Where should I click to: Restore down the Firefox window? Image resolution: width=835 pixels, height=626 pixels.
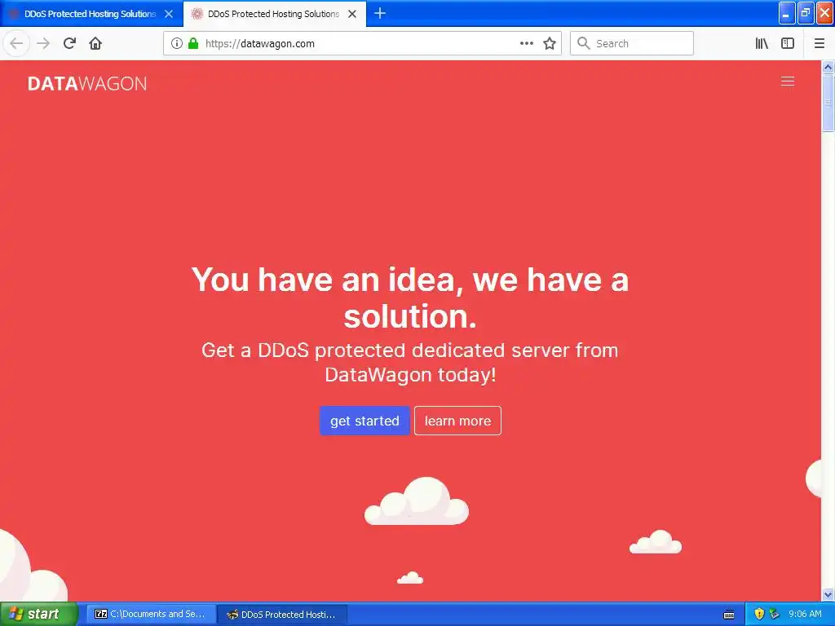click(806, 13)
